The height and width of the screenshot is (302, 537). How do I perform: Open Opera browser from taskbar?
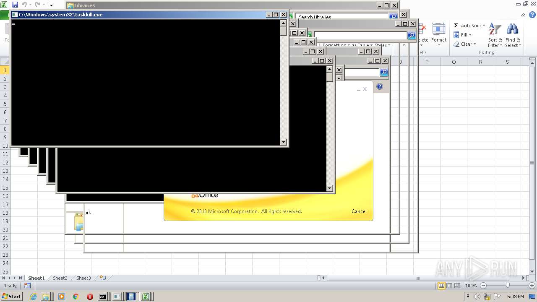pos(90,297)
